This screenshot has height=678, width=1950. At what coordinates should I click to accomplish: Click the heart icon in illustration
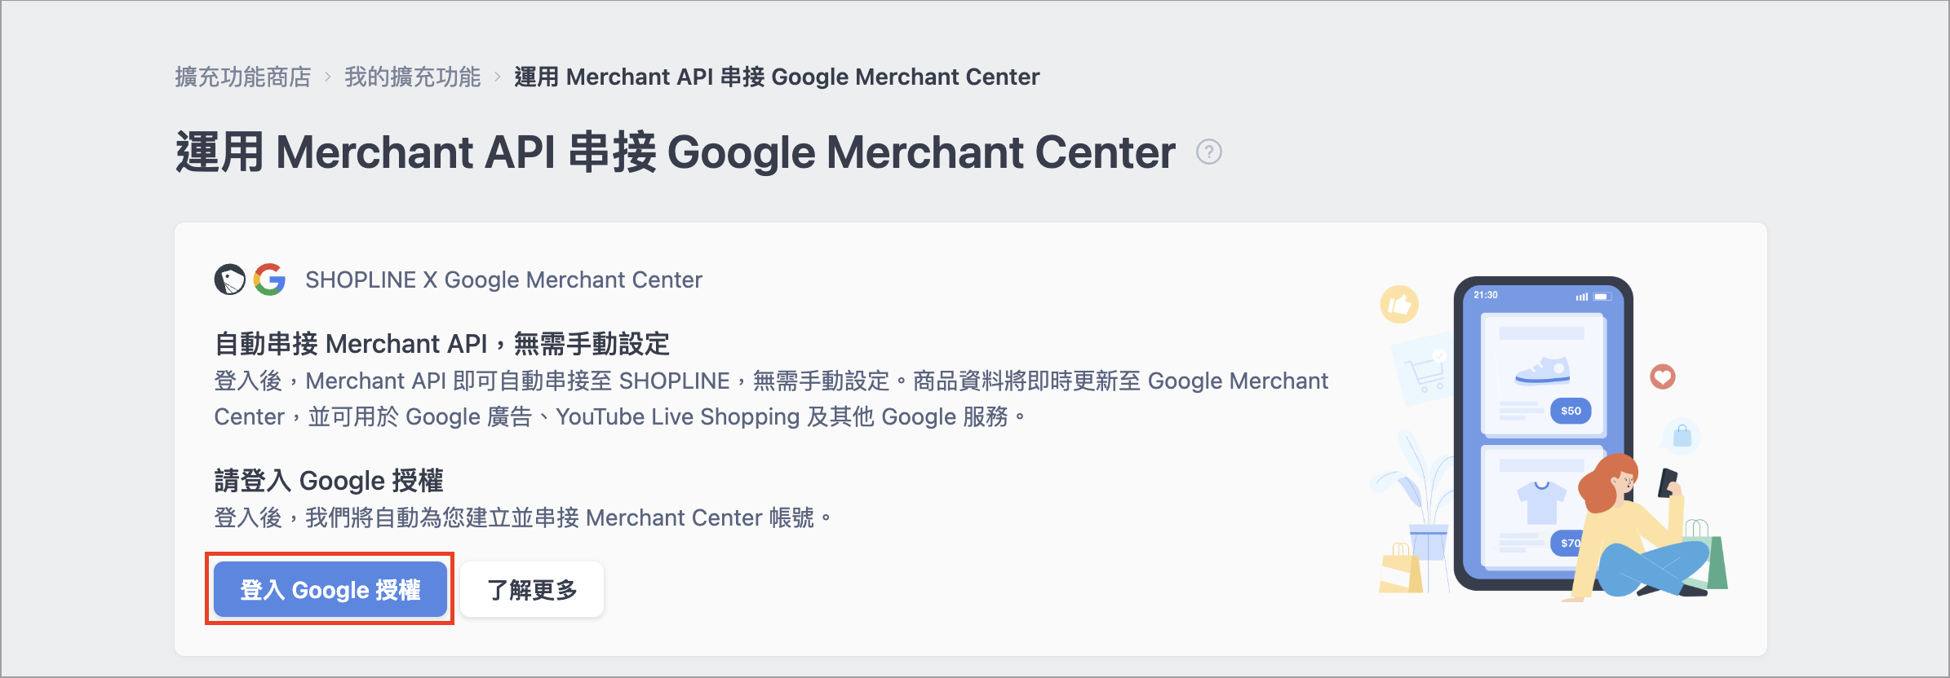pyautogui.click(x=1663, y=376)
